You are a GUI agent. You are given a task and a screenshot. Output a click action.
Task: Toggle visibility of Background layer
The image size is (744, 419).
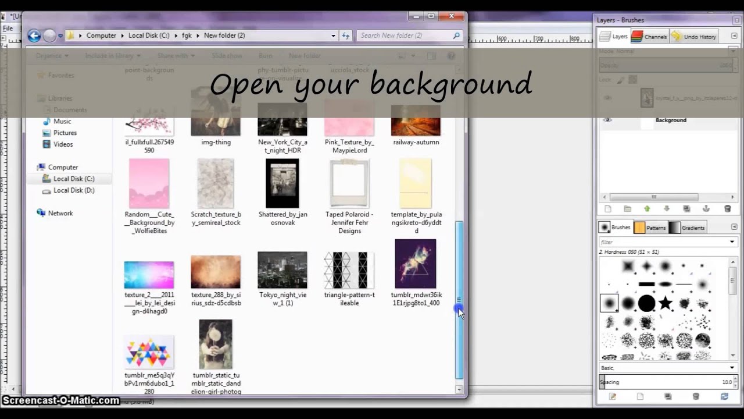click(x=607, y=120)
